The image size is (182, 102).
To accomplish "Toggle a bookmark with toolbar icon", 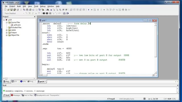I will (x=51, y=10).
